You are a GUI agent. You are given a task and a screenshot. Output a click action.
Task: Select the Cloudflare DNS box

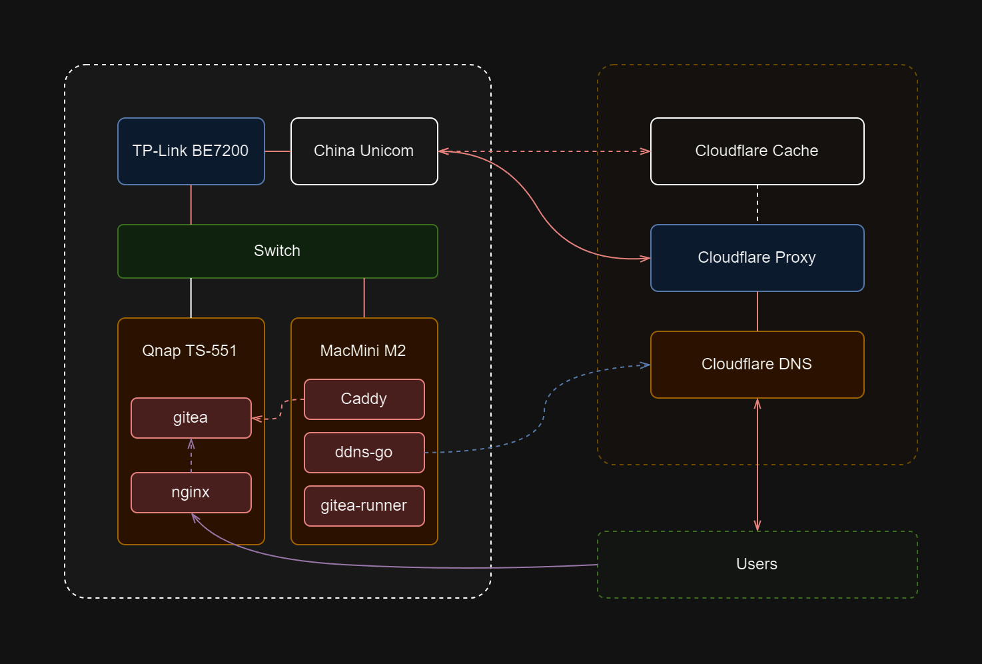pyautogui.click(x=757, y=365)
